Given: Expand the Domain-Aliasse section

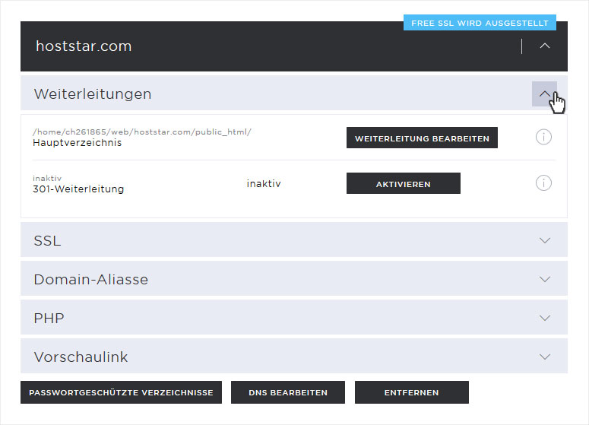Looking at the screenshot, I should pos(545,279).
